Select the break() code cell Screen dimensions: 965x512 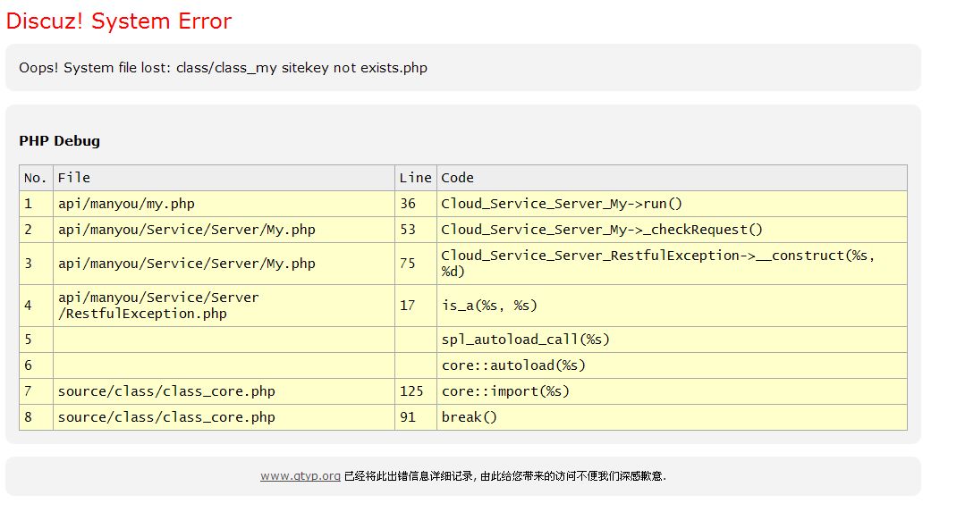(x=672, y=416)
